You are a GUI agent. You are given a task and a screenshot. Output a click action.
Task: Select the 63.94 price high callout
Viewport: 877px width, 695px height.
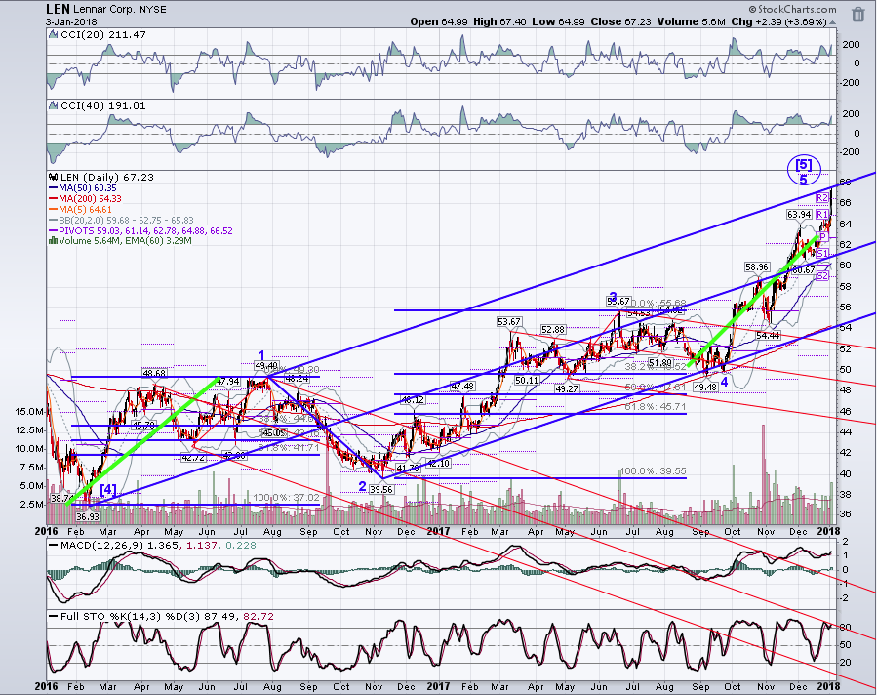coord(799,215)
